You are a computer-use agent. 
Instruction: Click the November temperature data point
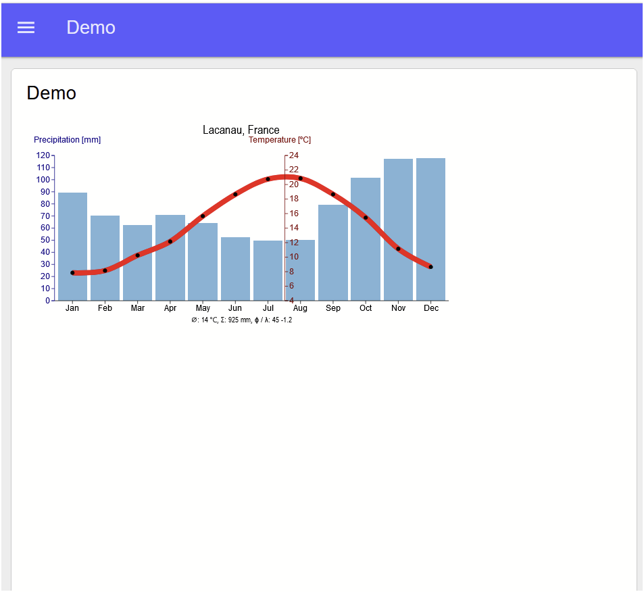[x=398, y=249]
